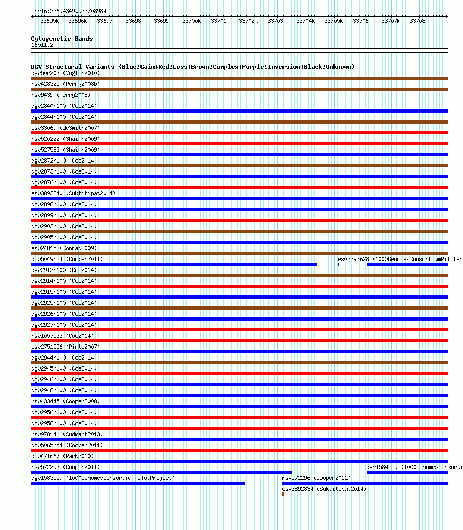Click the thick blue segment of esv3393628
This screenshot has width=463, height=530.
pyautogui.click(x=408, y=264)
